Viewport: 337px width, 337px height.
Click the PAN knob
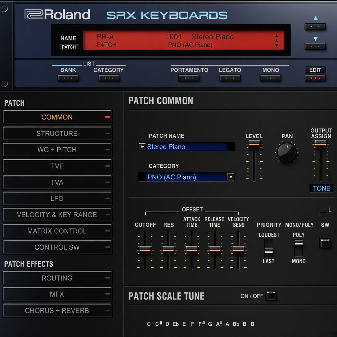287,152
